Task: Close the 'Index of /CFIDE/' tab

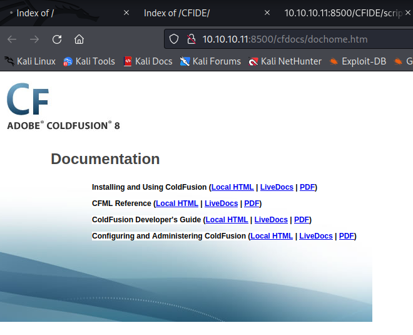Action: tap(267, 13)
